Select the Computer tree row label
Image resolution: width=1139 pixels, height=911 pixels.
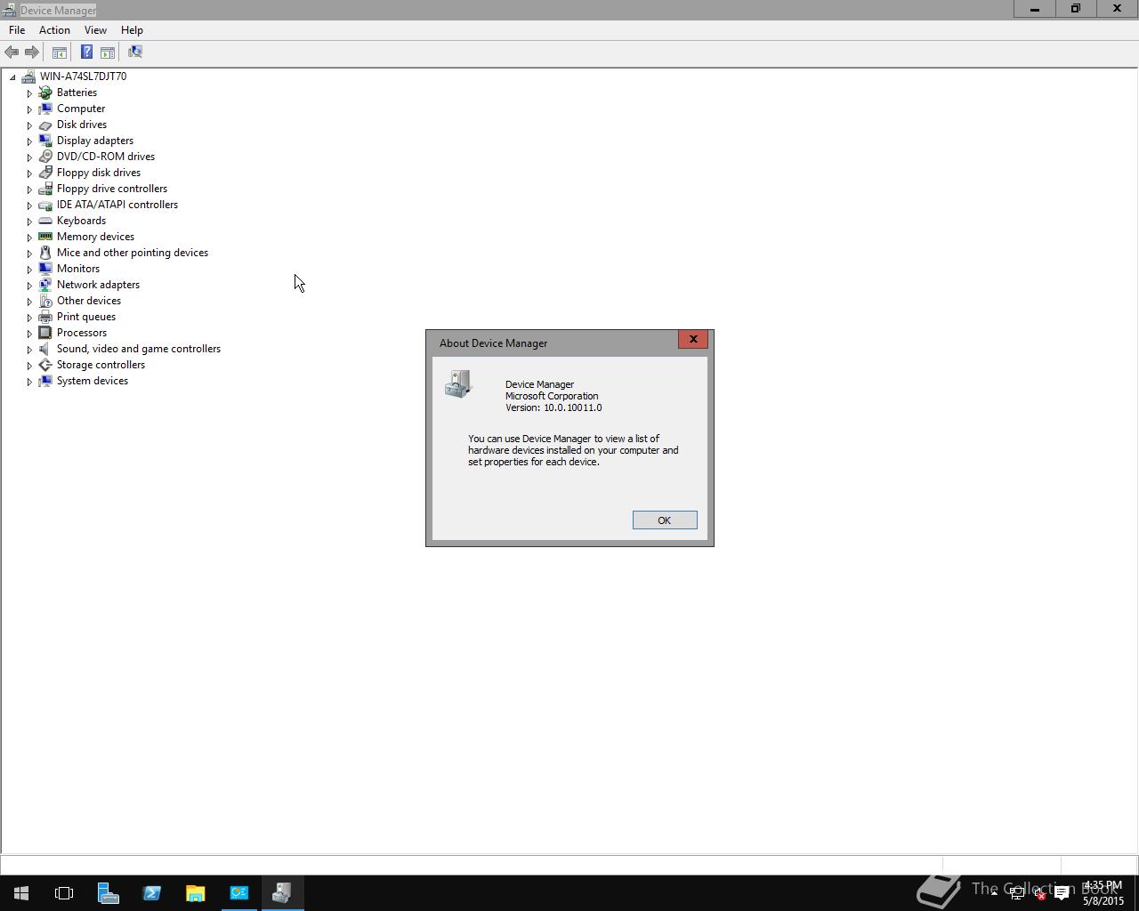click(x=81, y=109)
